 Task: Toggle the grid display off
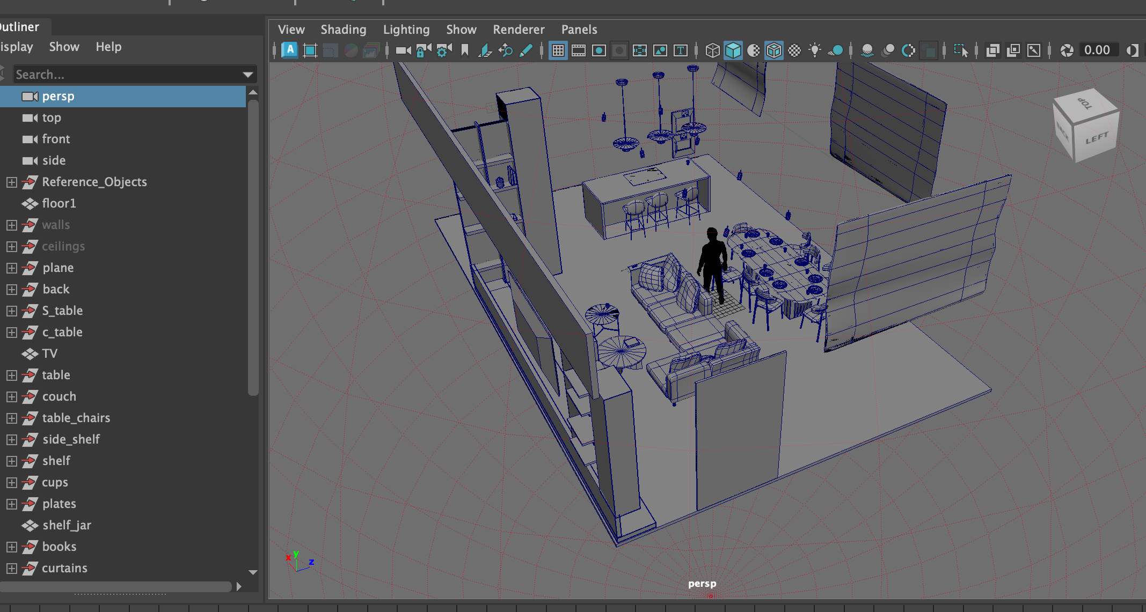click(558, 50)
